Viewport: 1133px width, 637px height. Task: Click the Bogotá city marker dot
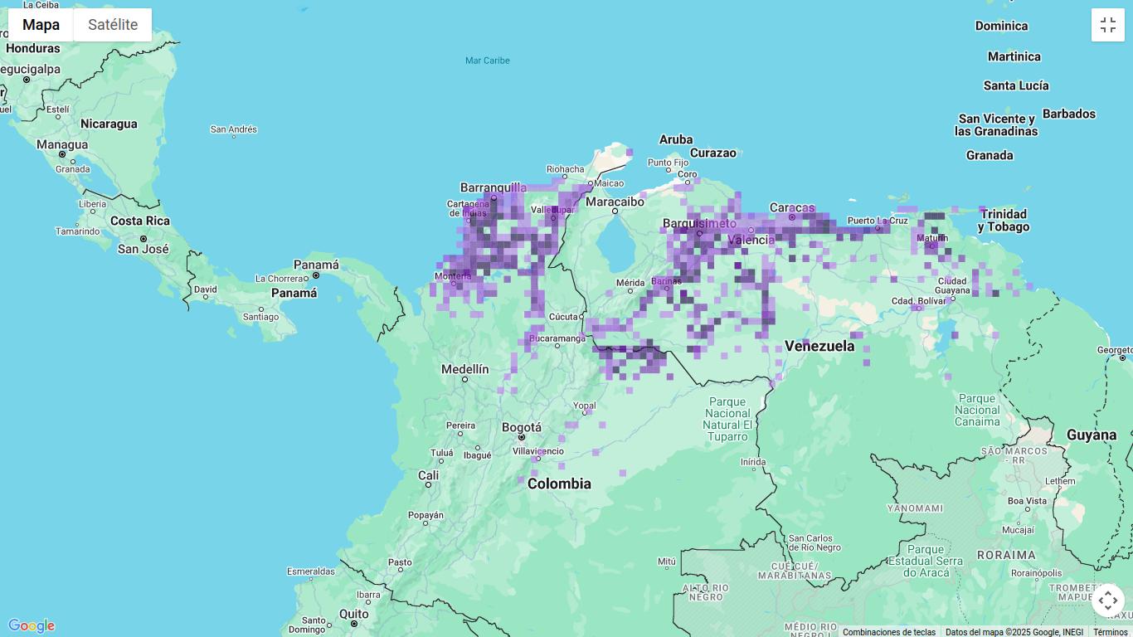pos(522,437)
